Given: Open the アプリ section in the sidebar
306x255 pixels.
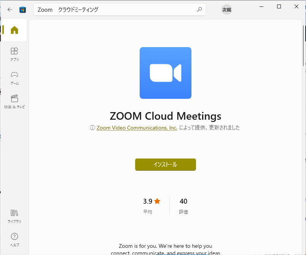Looking at the screenshot, I should 14,54.
